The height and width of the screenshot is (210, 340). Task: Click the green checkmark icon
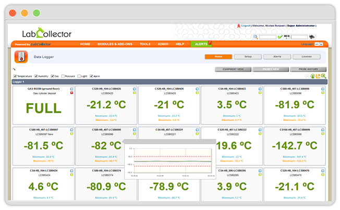(x=280, y=37)
